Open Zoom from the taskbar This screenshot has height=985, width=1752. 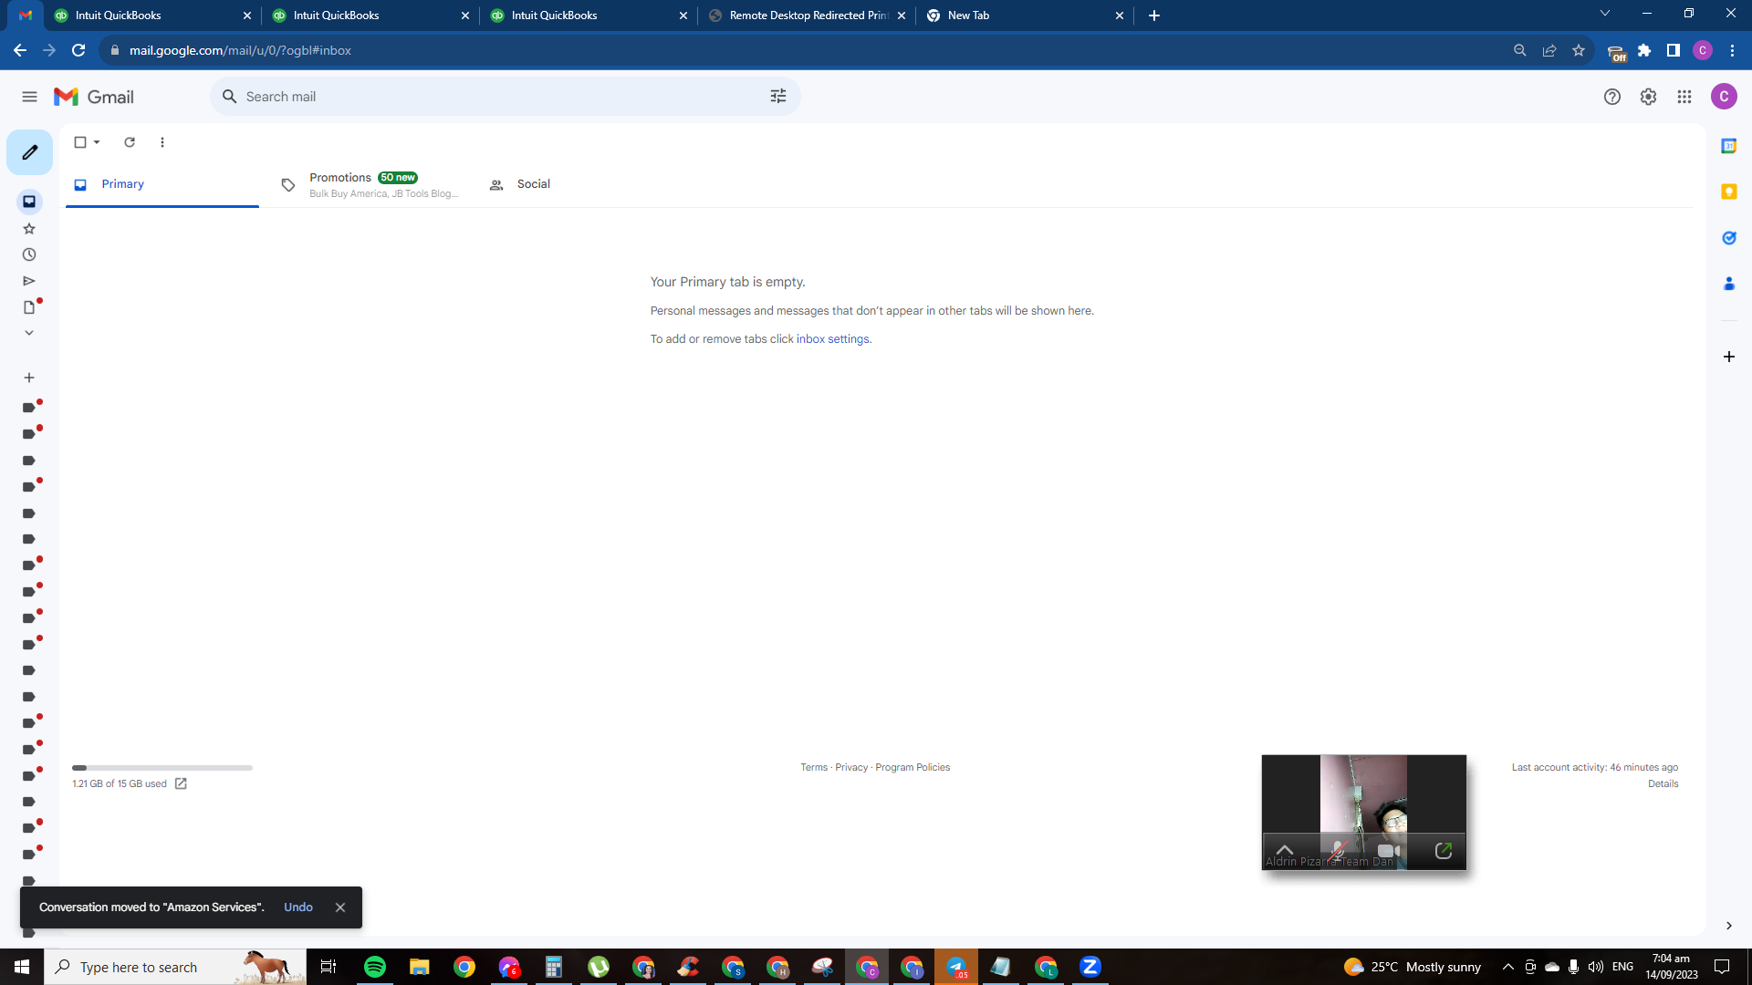(x=1090, y=967)
